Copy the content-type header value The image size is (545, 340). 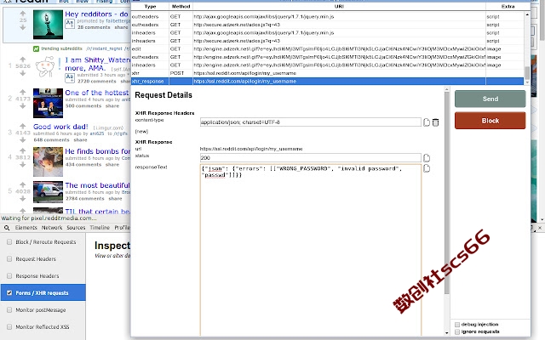(427, 122)
